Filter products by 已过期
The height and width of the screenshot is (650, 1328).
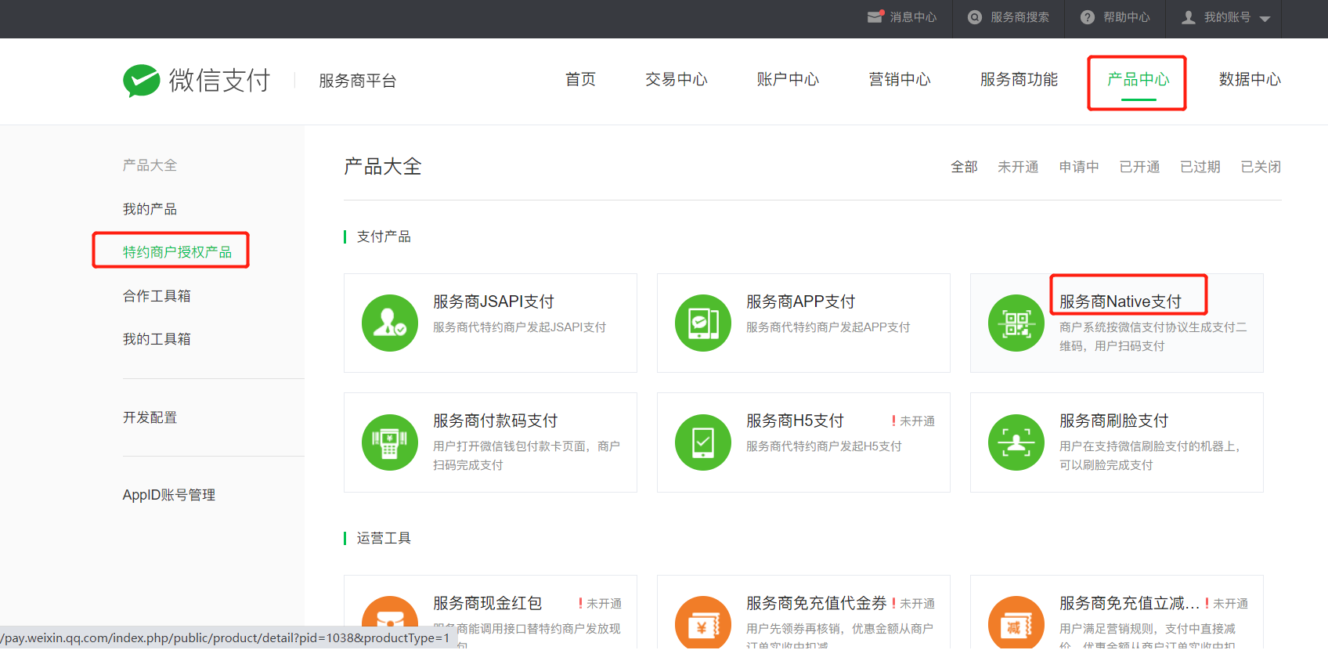coord(1200,167)
